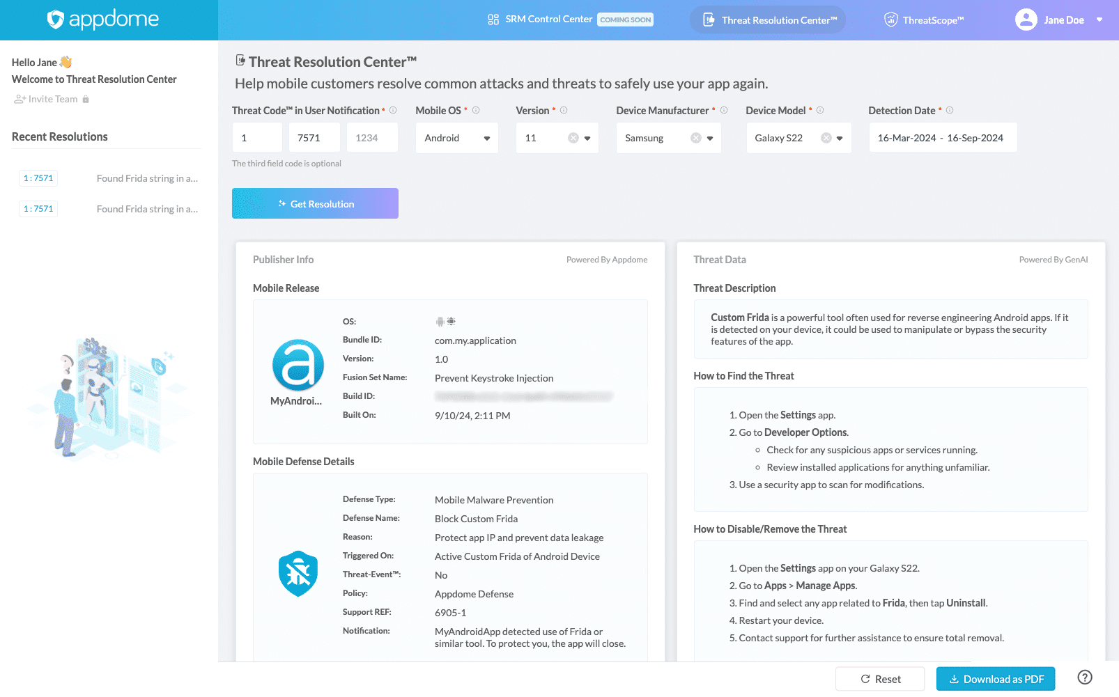Switch to the Threat Resolution Center™ tab

coord(767,19)
